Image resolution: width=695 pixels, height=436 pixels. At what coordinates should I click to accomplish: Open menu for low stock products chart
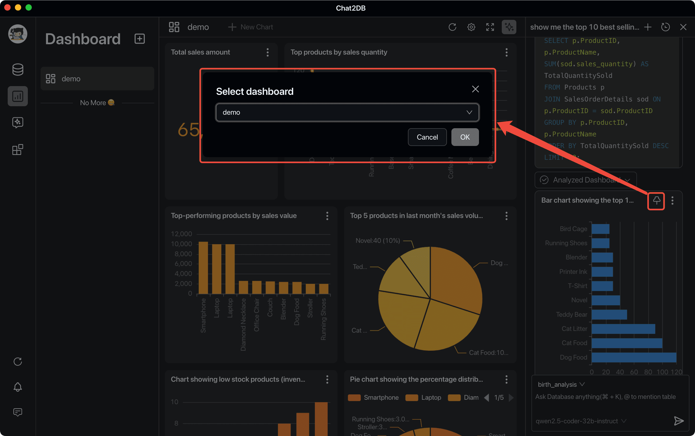327,380
